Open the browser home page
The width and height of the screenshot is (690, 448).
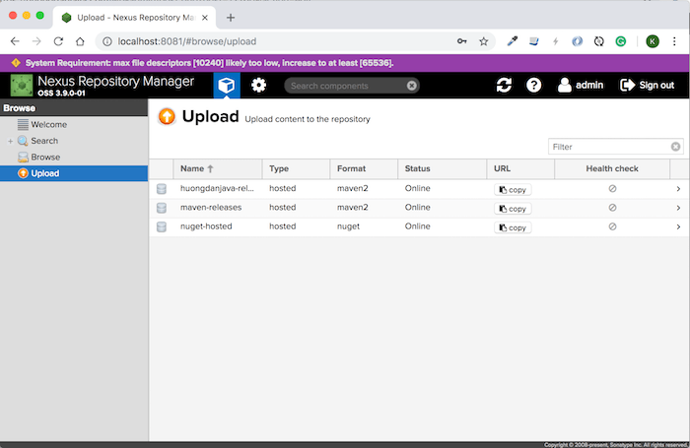pyautogui.click(x=80, y=41)
